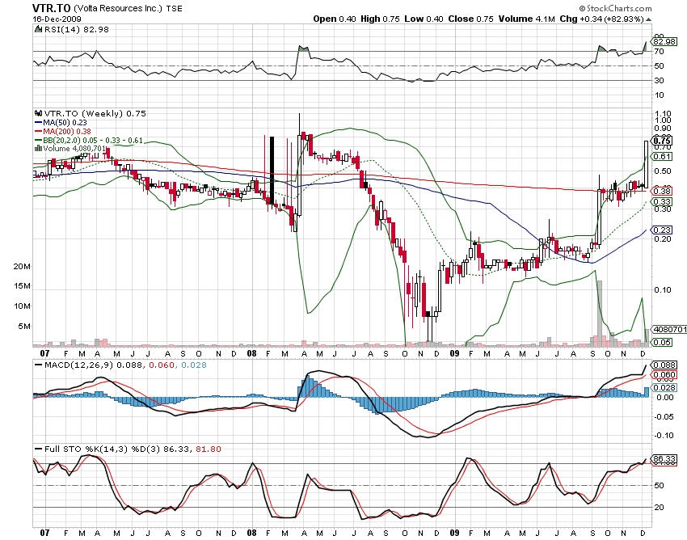Click the "08" year marker beneath volume bars
Image resolution: width=687 pixels, height=540 pixels.
click(251, 353)
